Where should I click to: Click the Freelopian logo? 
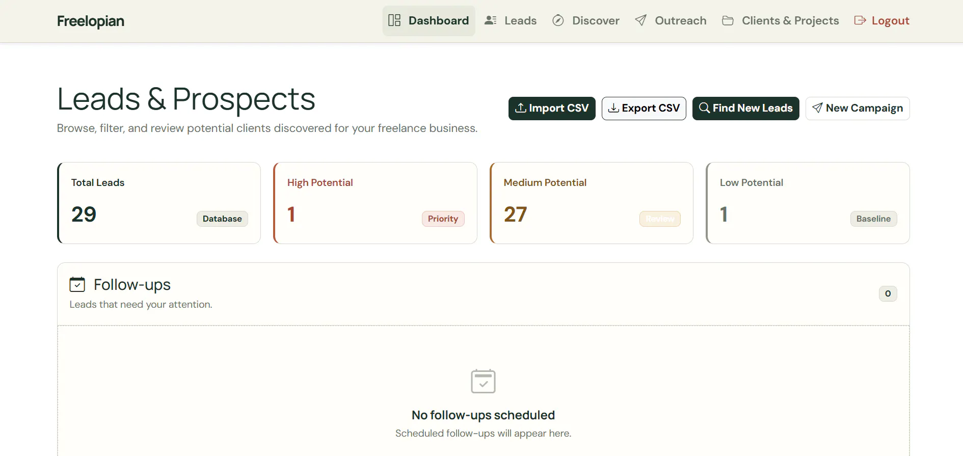(x=91, y=21)
